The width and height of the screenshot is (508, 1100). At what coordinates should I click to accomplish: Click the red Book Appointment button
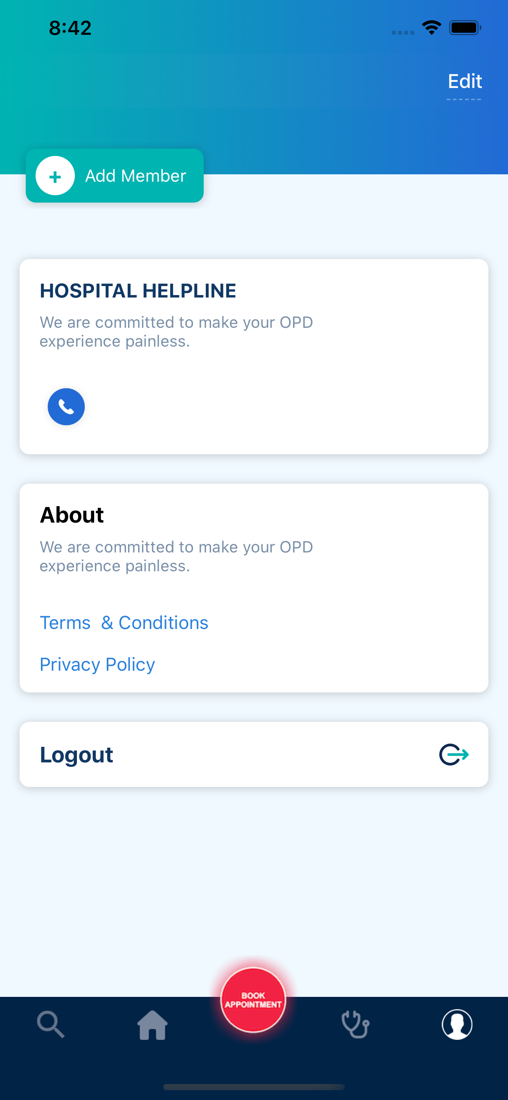click(x=253, y=1000)
